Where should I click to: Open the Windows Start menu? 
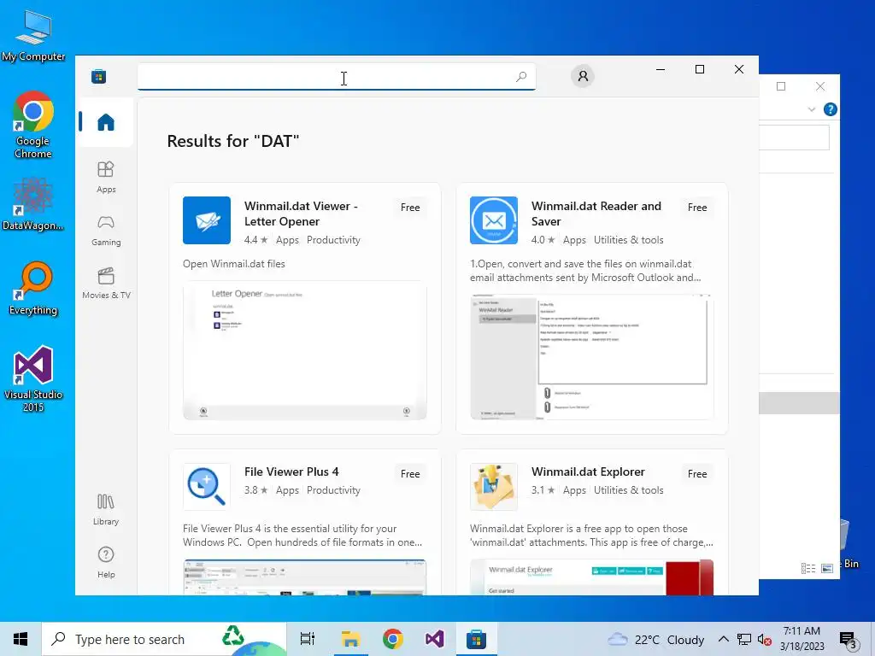click(x=21, y=639)
